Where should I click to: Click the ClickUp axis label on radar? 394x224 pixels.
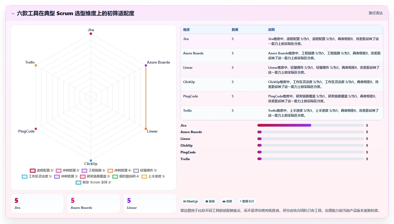point(91,164)
